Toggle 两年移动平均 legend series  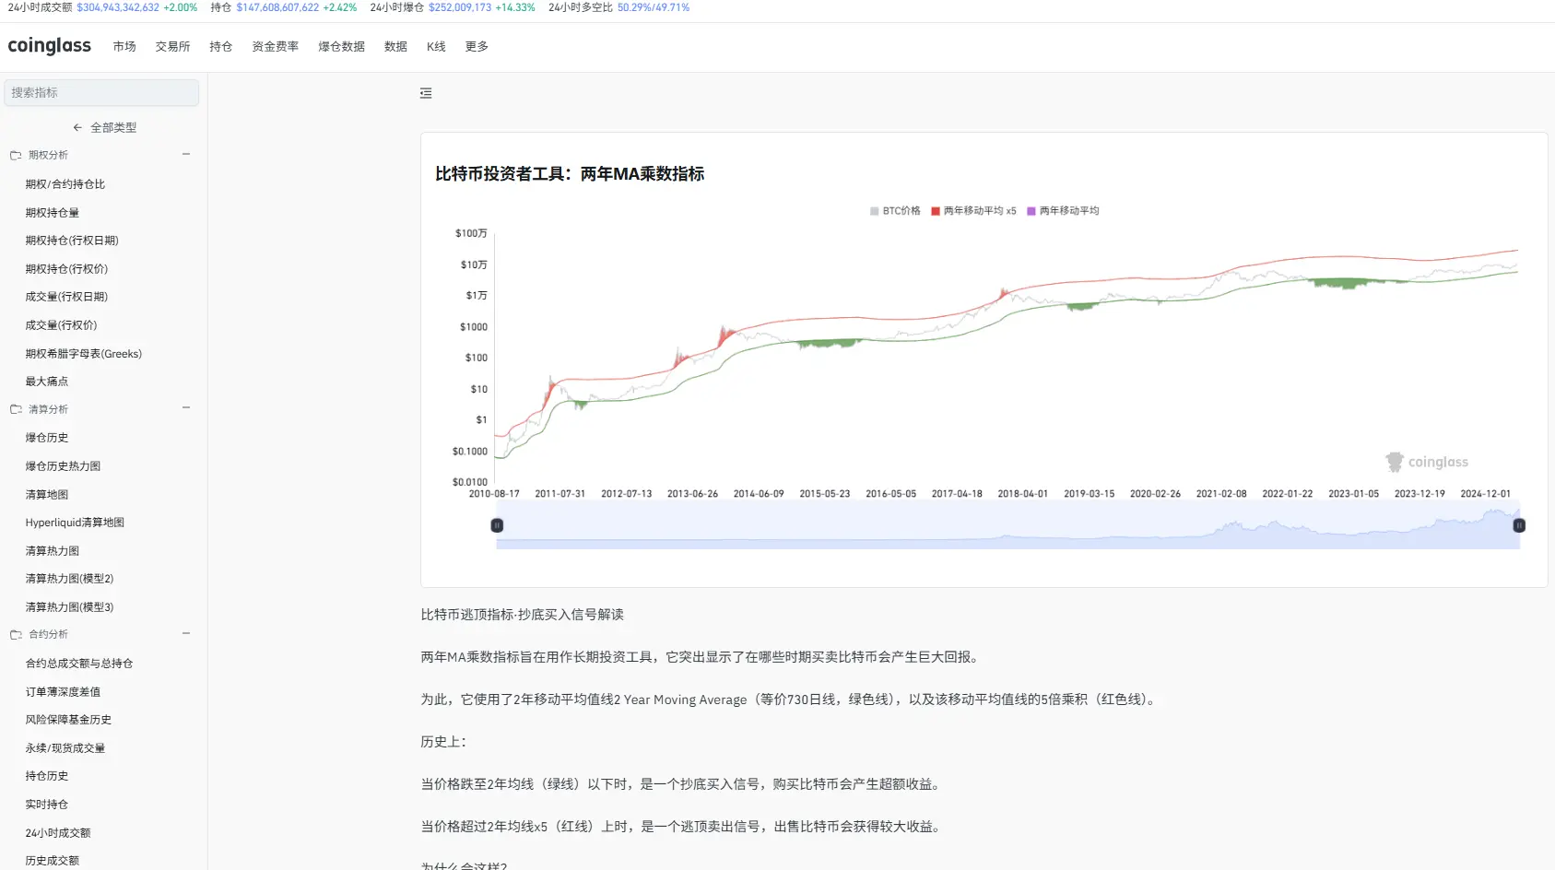1063,211
